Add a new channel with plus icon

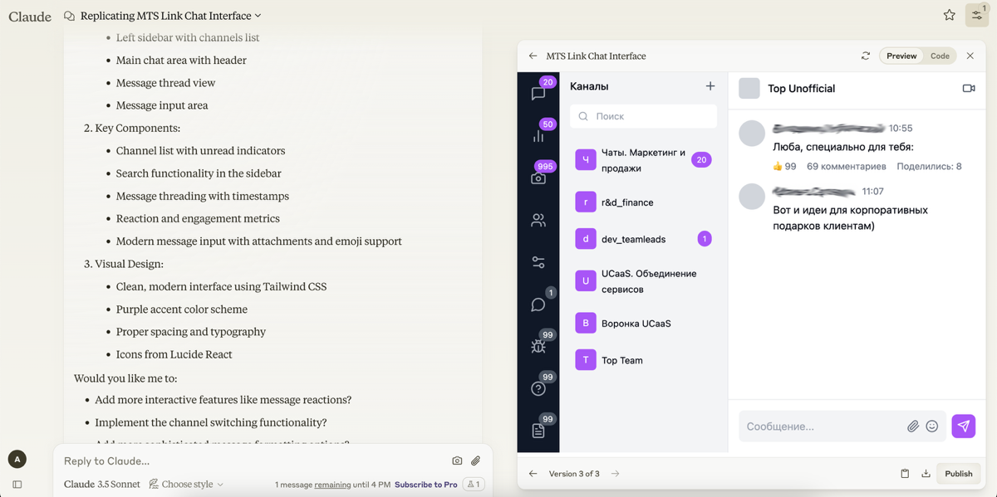710,86
